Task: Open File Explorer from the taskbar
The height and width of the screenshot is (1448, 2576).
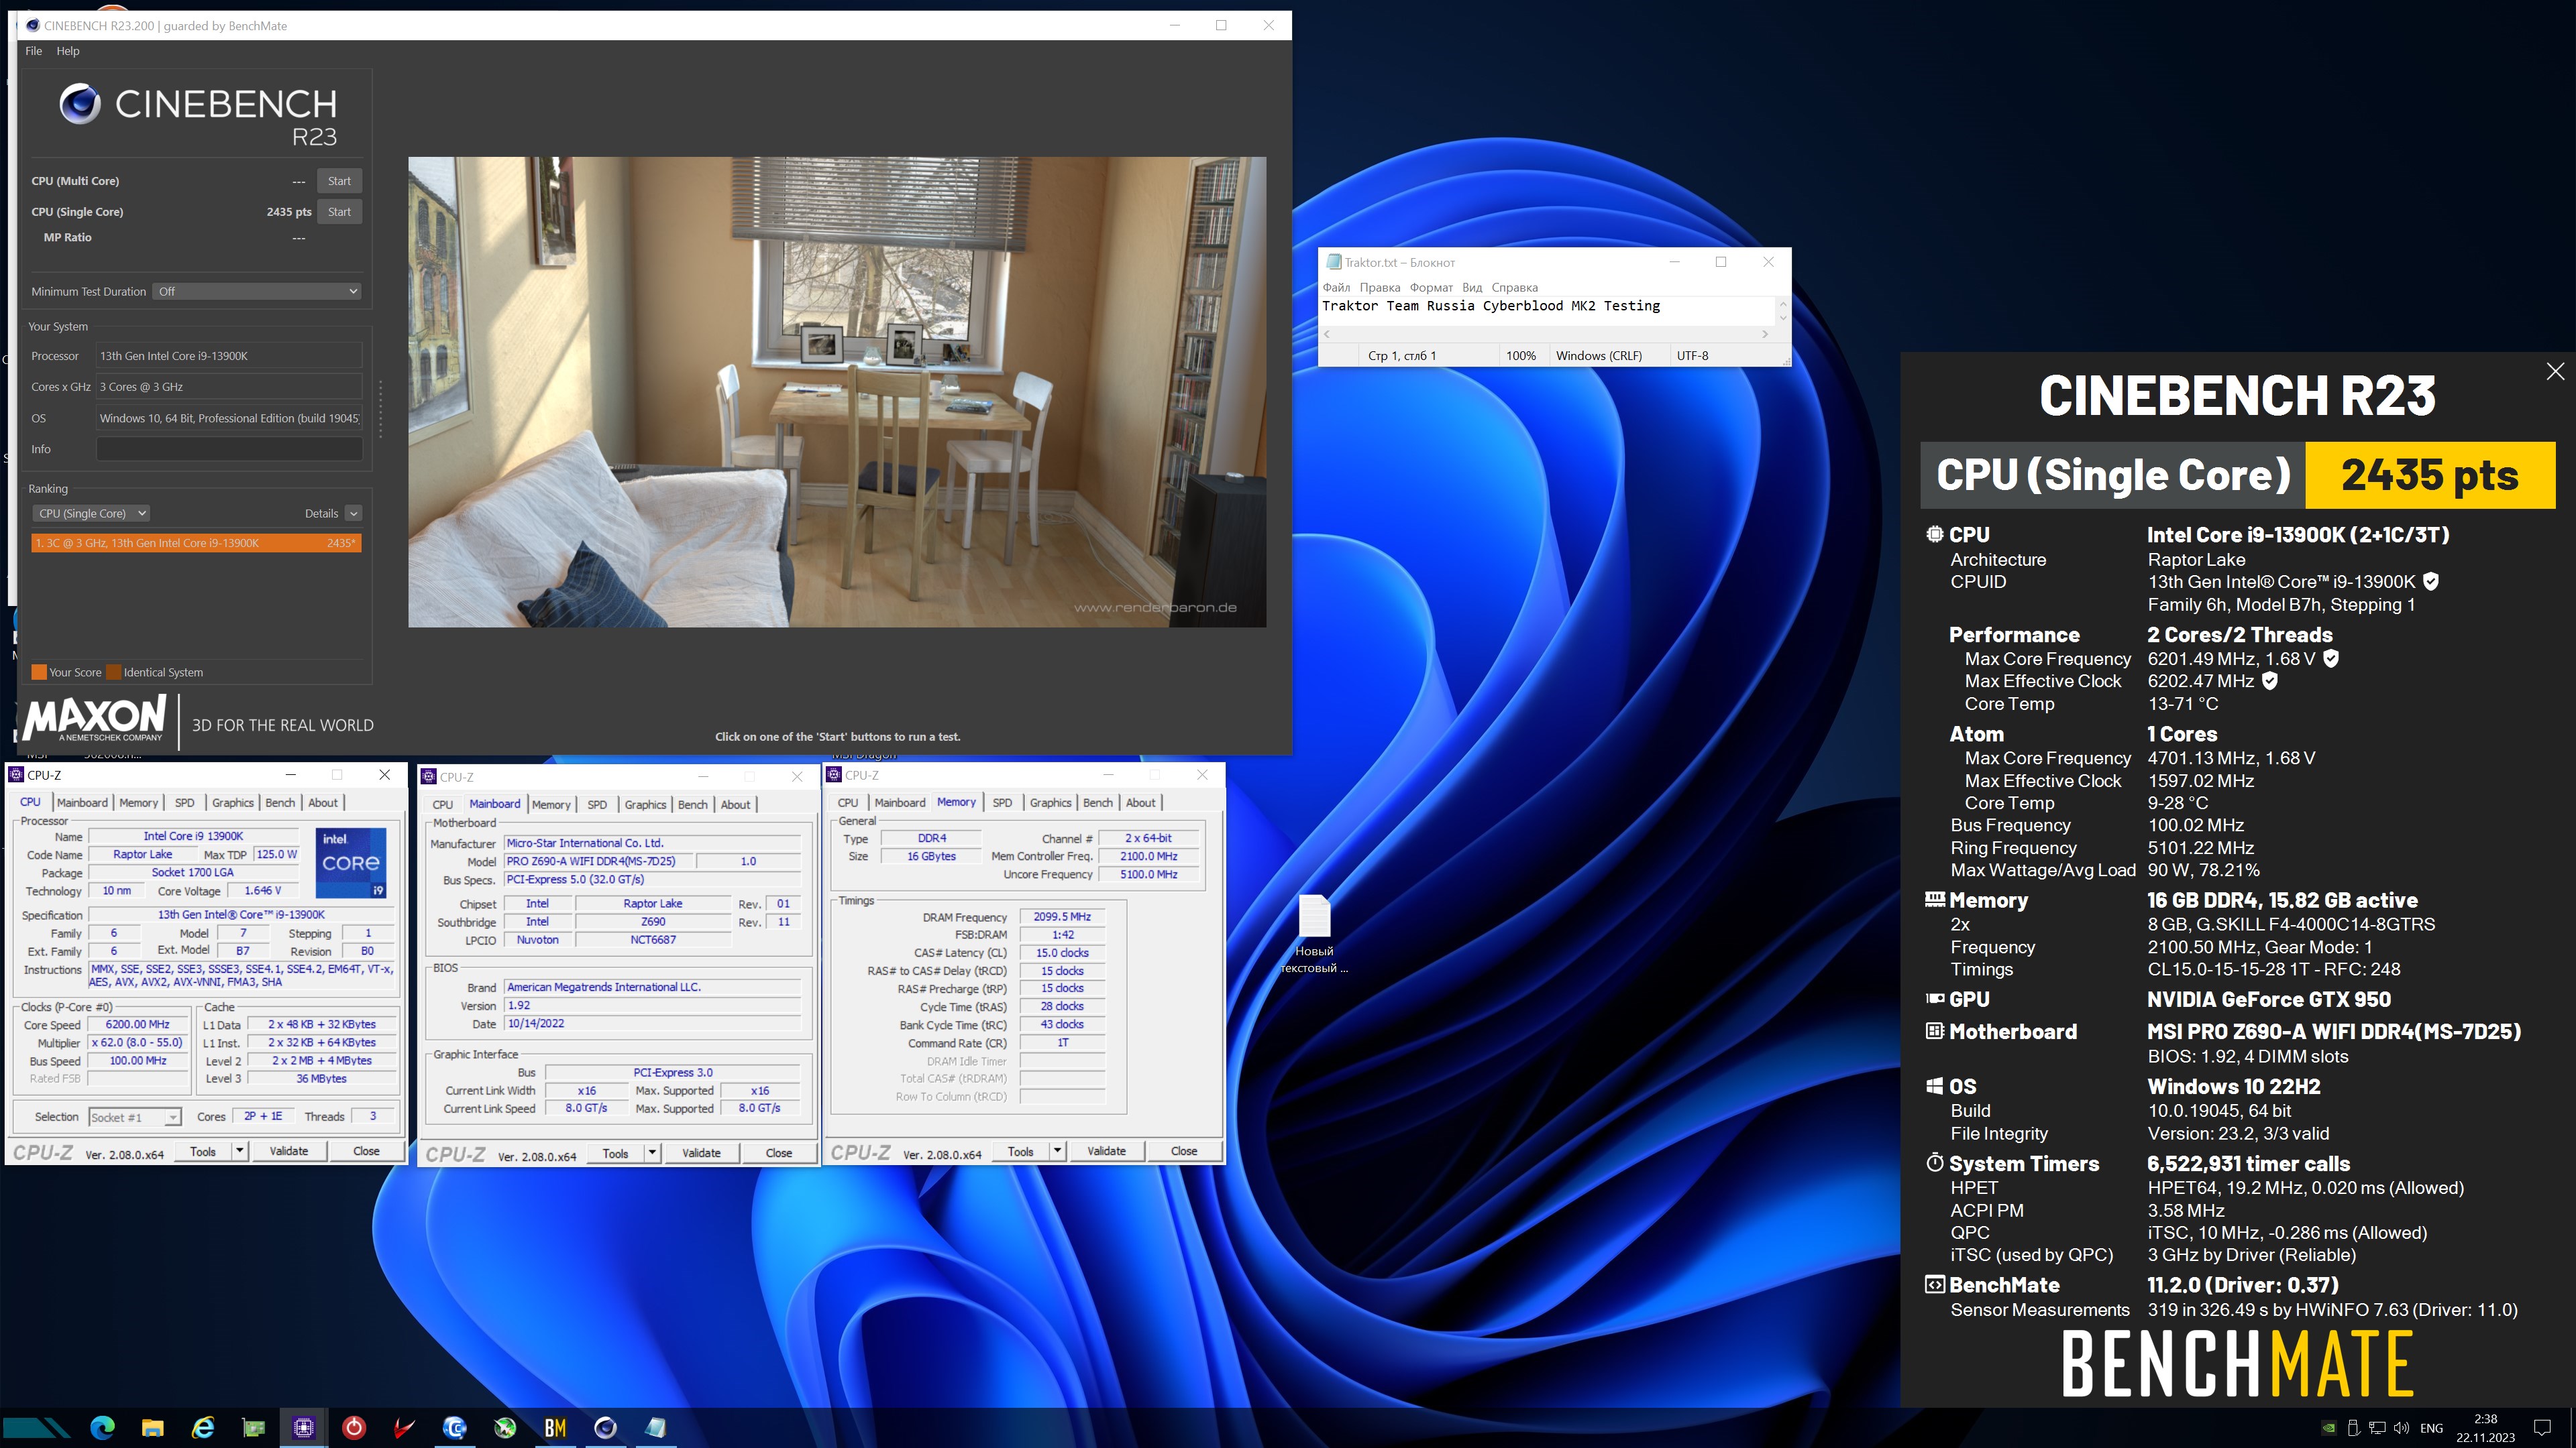Action: 152,1427
